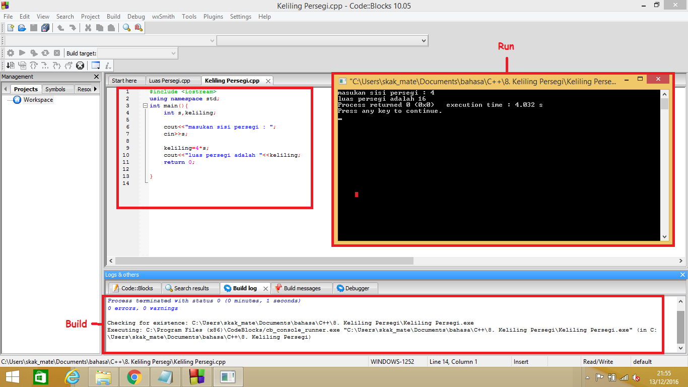This screenshot has width=688, height=387.
Task: Run the program using the green play icon
Action: click(x=22, y=52)
